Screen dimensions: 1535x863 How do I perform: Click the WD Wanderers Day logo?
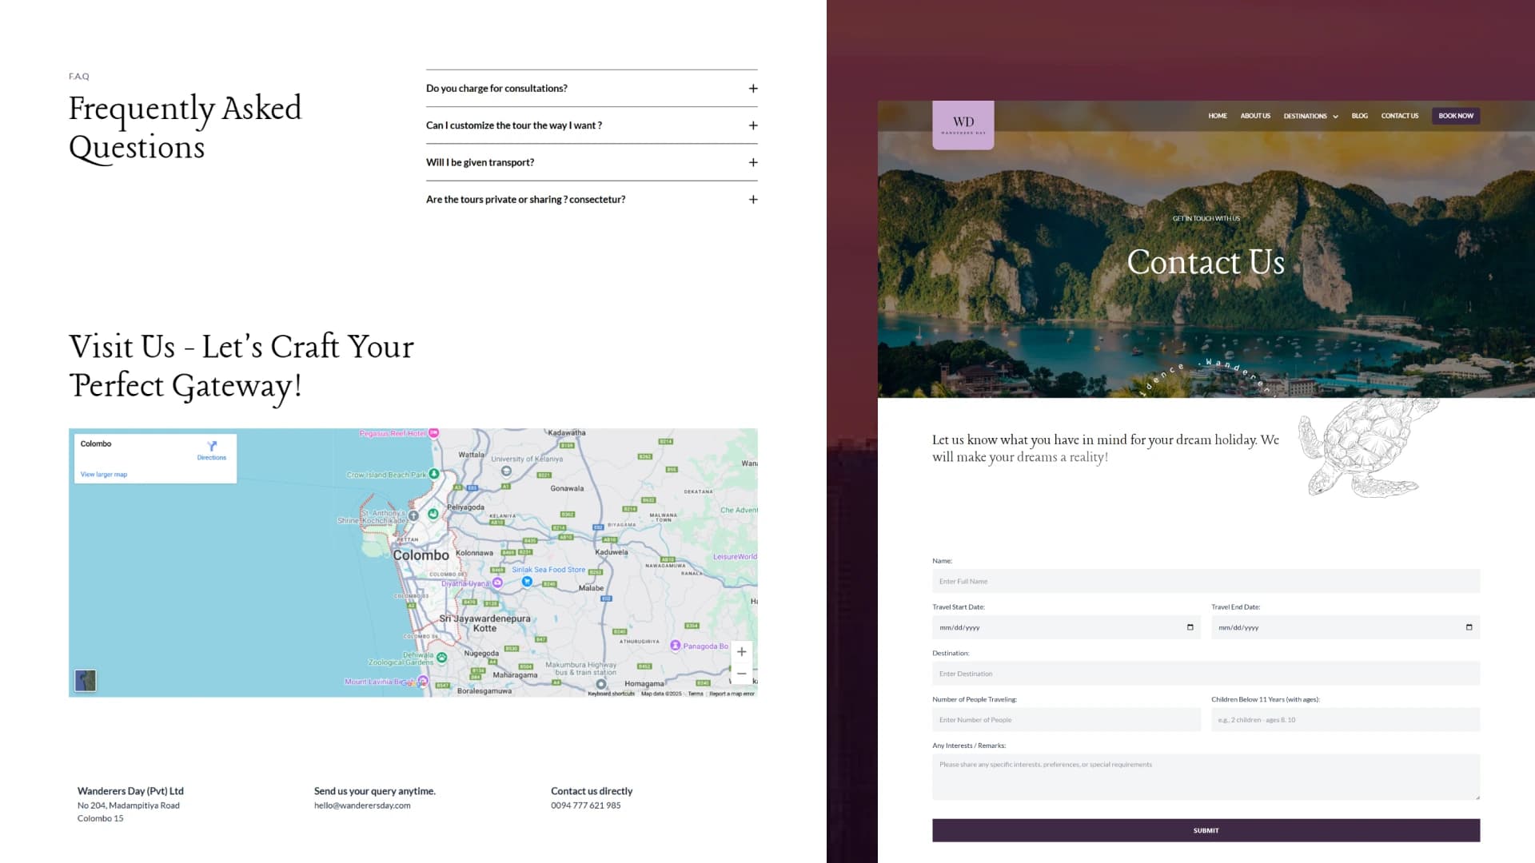[963, 125]
